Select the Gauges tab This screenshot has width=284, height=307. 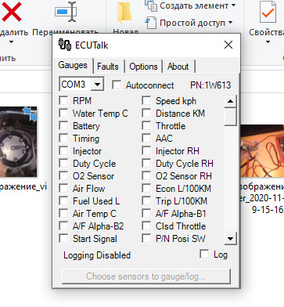[73, 65]
